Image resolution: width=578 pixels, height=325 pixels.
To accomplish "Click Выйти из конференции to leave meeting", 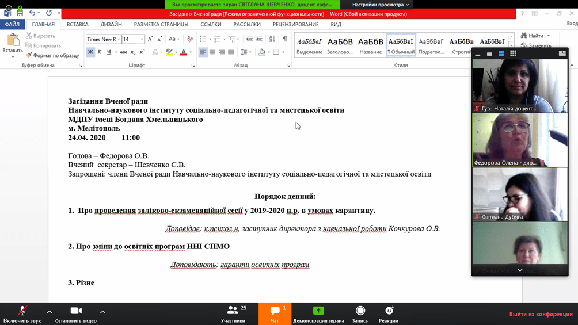I will 541,314.
